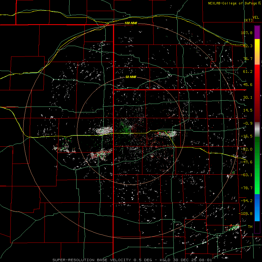
Task: Select the -78.7 scale value
Action: pos(247,188)
